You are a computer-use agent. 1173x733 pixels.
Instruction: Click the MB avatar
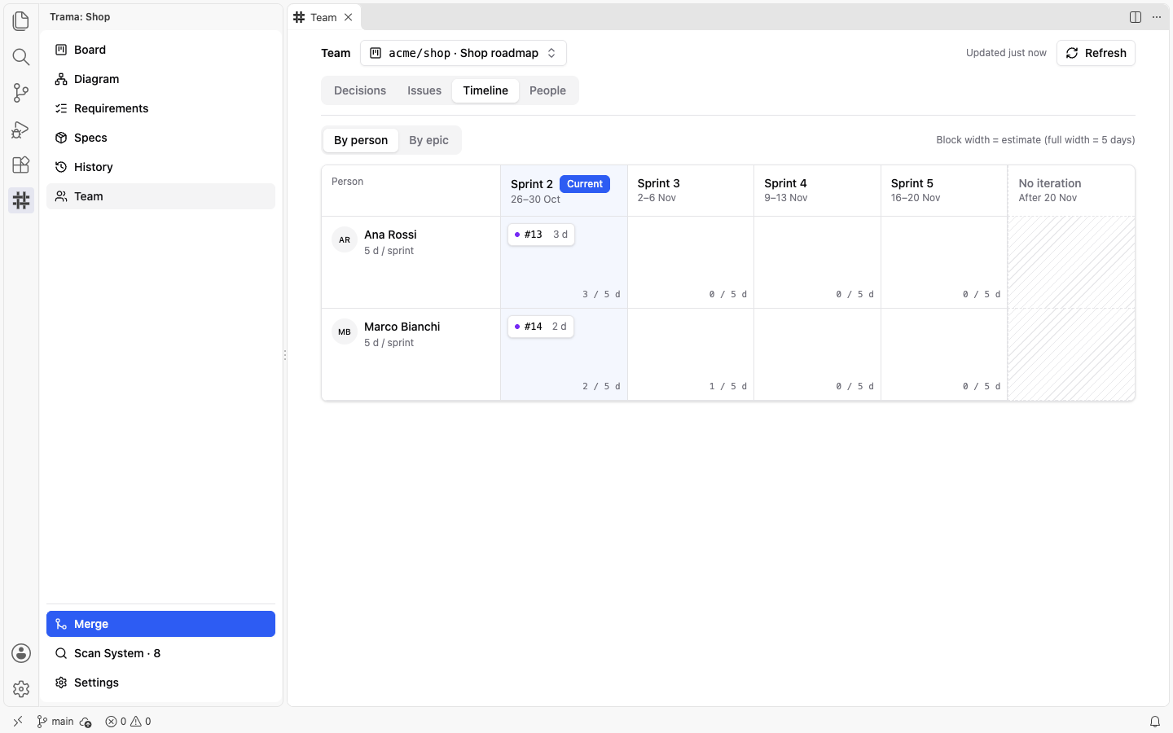(x=345, y=332)
